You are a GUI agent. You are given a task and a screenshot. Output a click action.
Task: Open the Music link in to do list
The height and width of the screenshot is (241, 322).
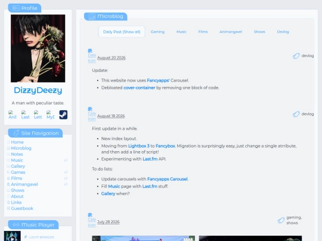click(114, 186)
